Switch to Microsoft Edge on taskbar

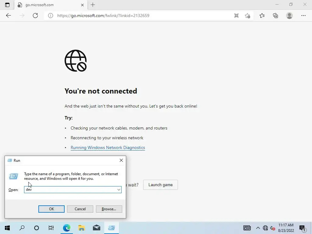coord(67,228)
